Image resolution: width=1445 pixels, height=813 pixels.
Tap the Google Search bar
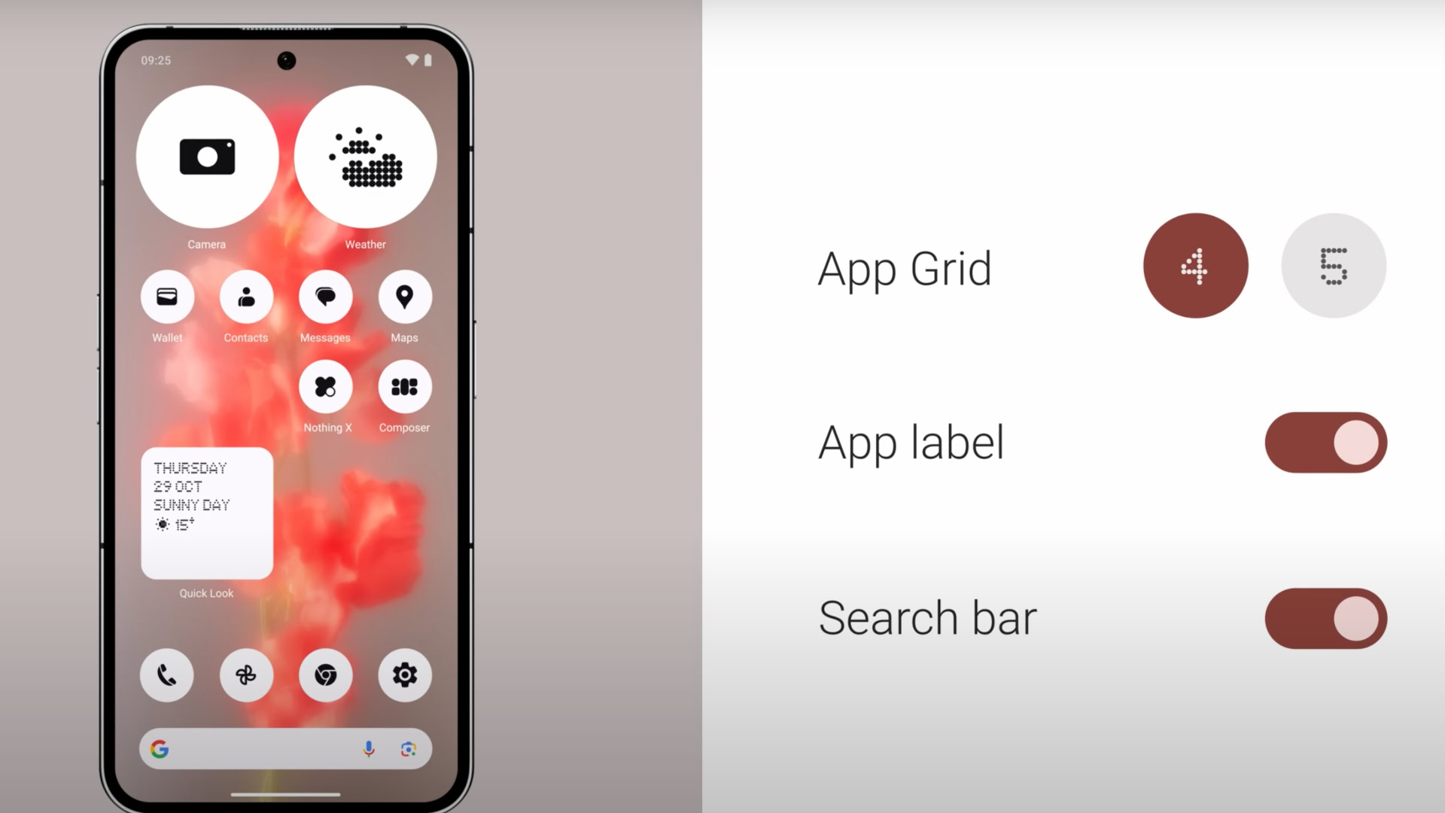286,748
